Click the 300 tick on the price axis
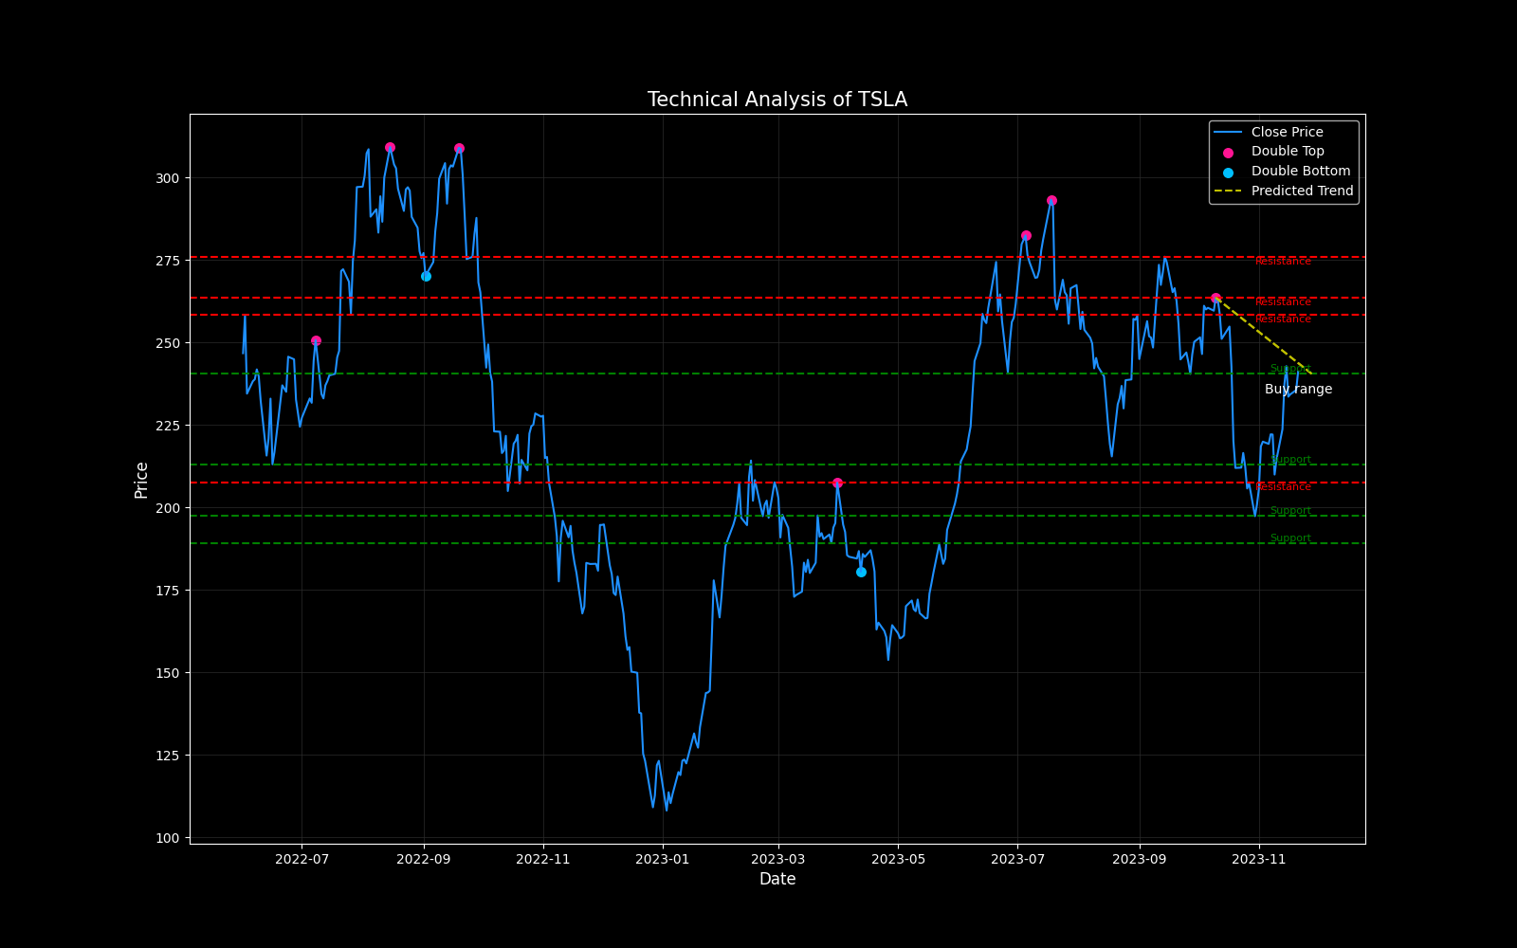The image size is (1517, 948). pyautogui.click(x=167, y=178)
